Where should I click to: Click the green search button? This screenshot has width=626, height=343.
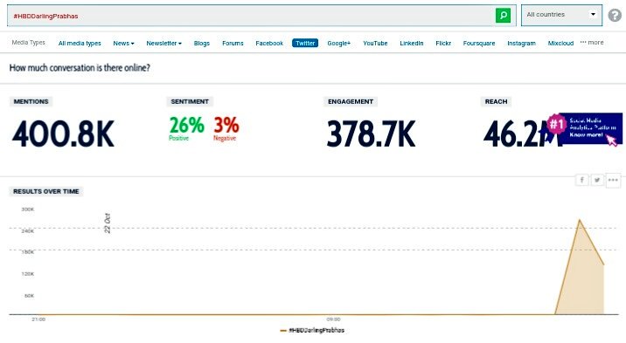(x=503, y=16)
